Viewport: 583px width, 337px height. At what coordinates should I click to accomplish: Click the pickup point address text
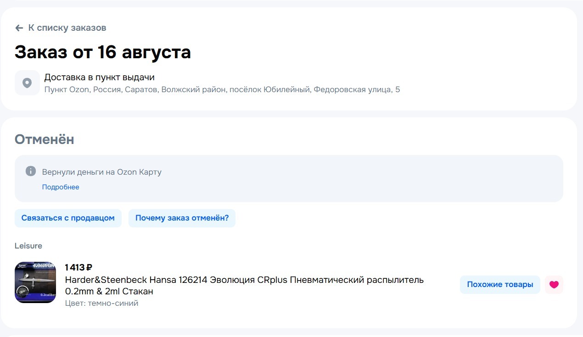[222, 89]
